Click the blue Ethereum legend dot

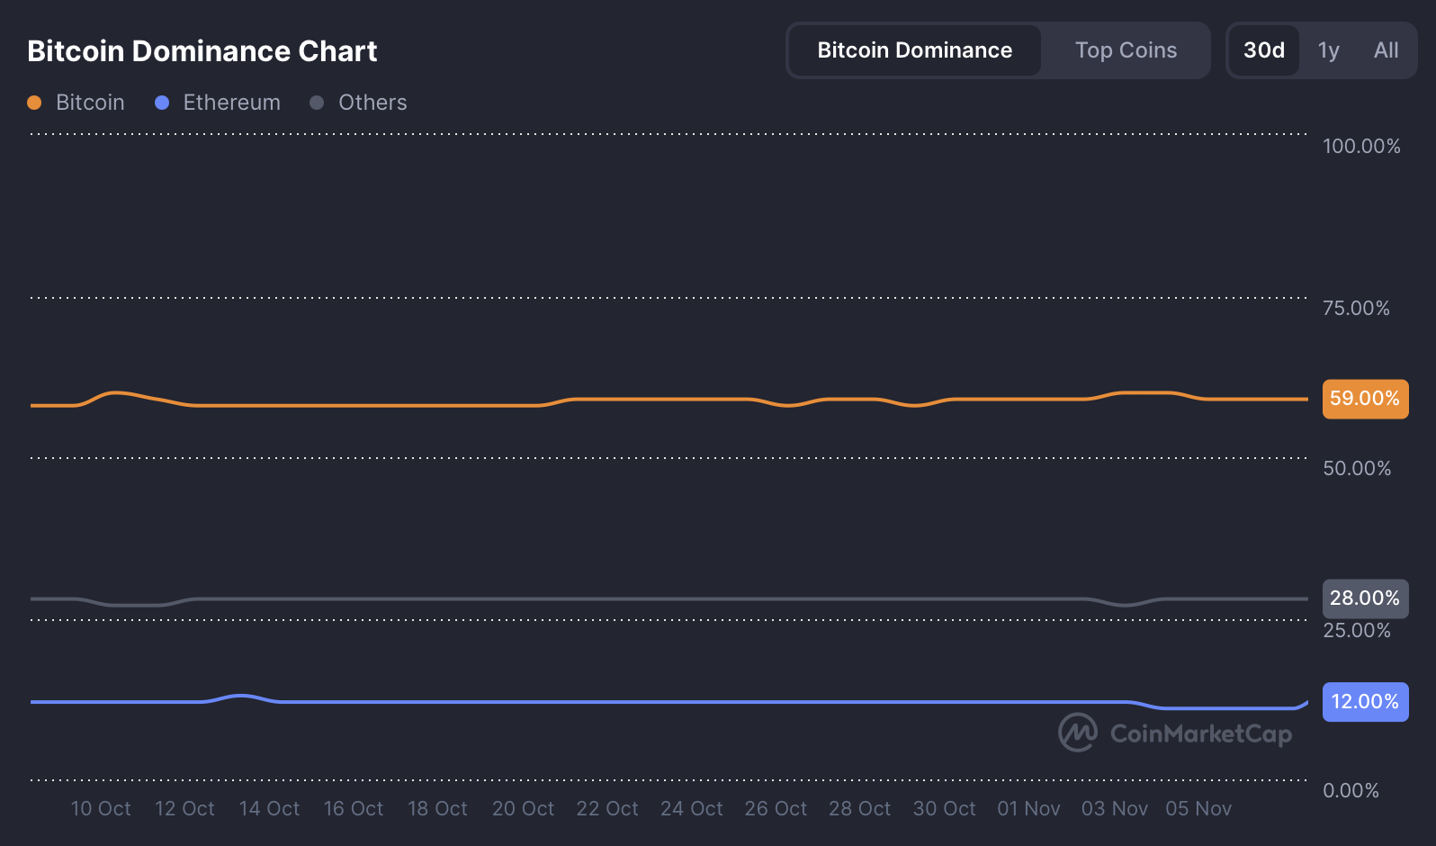pyautogui.click(x=162, y=103)
